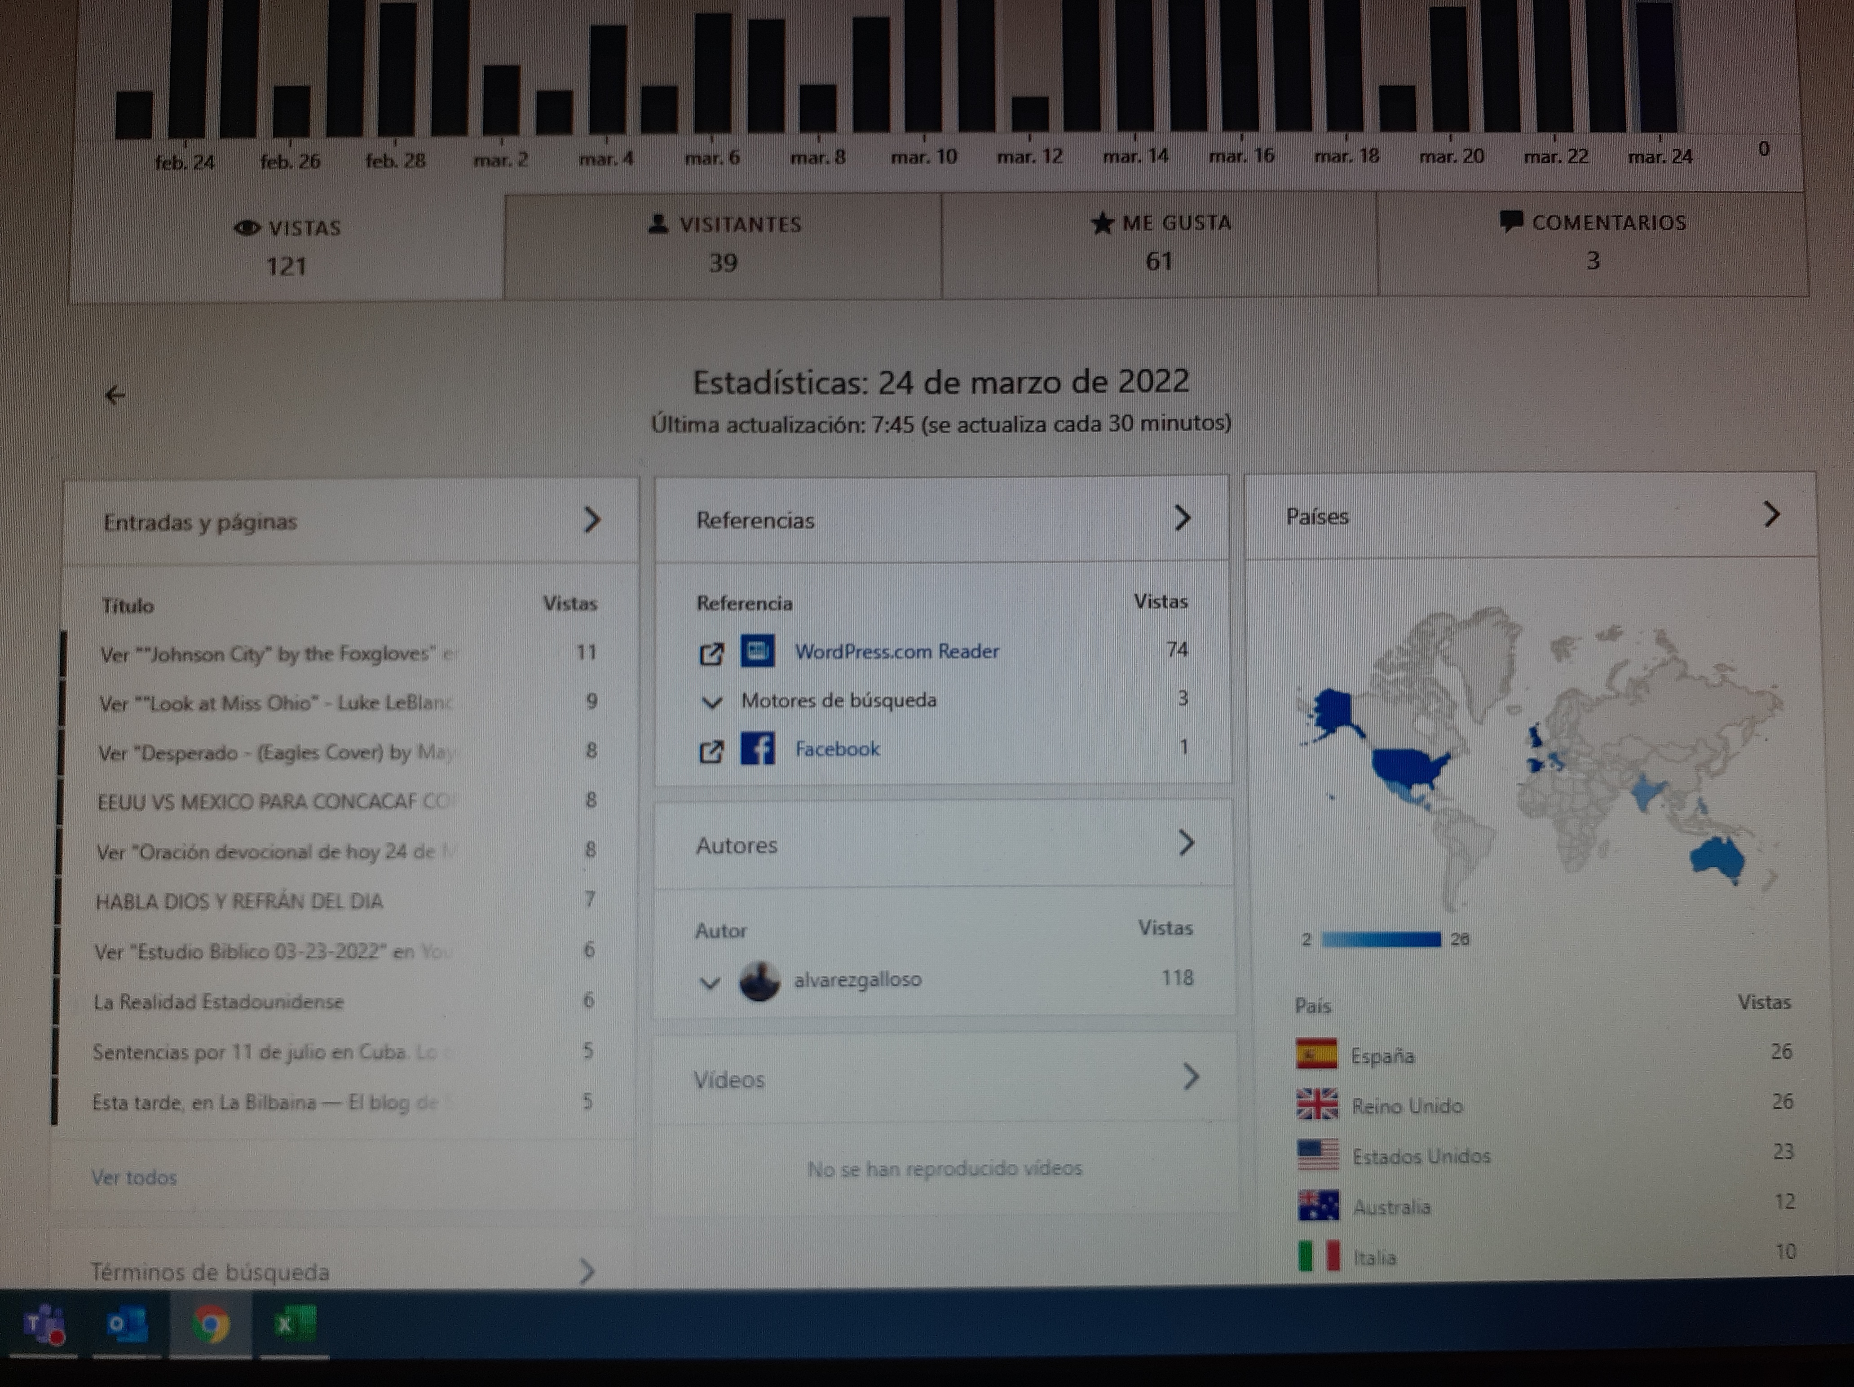This screenshot has width=1854, height=1387.
Task: Switch to Visitantes tab
Action: click(x=724, y=244)
